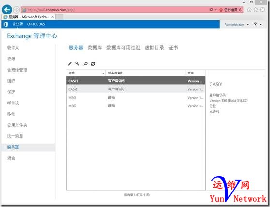
Task: Select the 服务器 top tab
Action: click(x=76, y=48)
